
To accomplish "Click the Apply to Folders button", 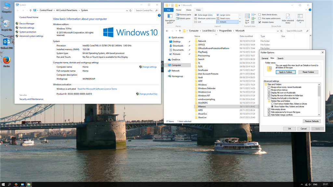I will 286,72.
